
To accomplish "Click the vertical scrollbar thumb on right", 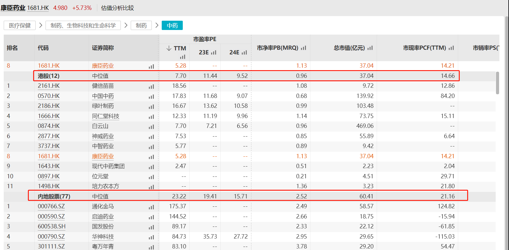I will coord(497,83).
